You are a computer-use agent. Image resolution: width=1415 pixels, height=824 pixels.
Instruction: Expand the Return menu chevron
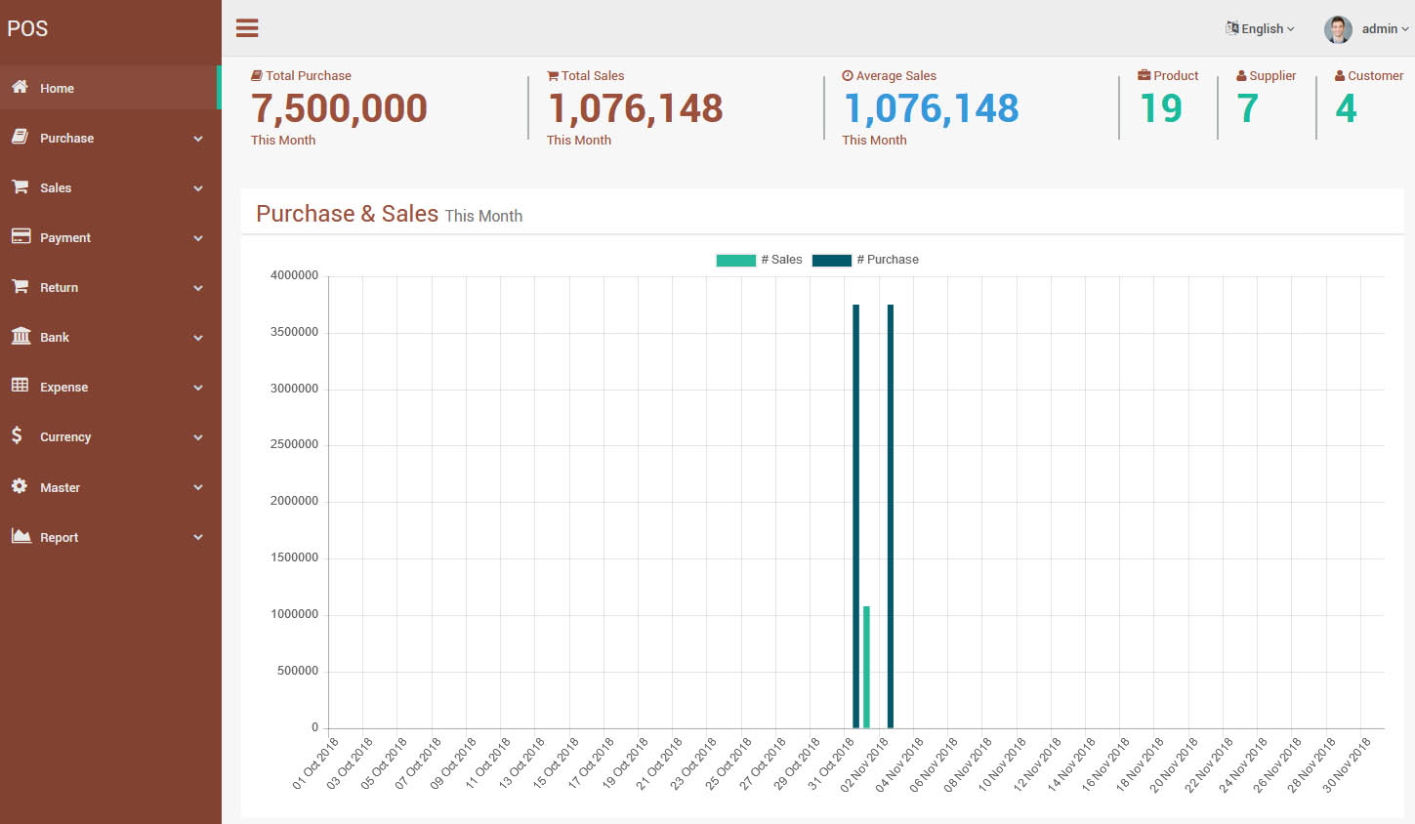tap(198, 288)
